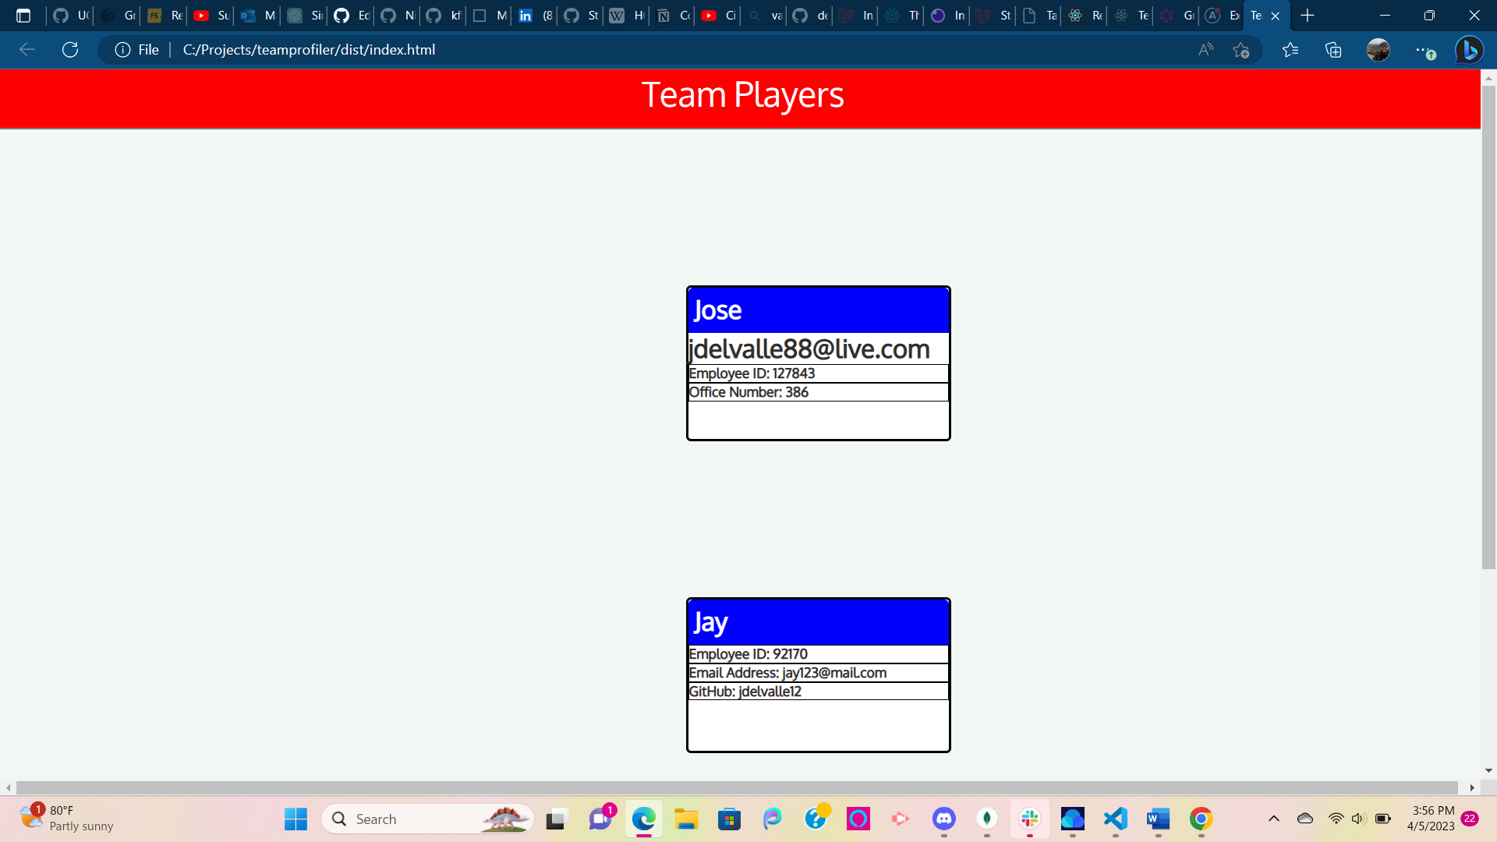Toggle read aloud in the address bar

point(1205,49)
